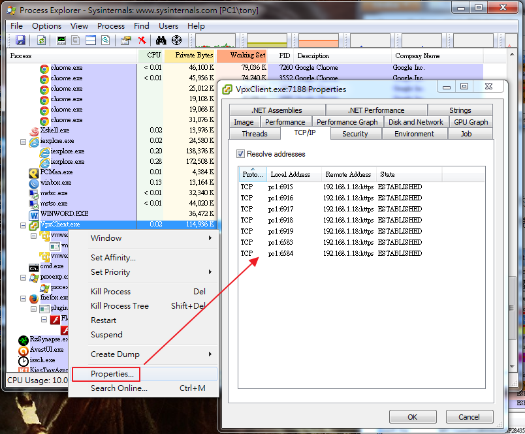Click the chrome.exe icon using 46,100 K
Viewport: 525px width, 434px height.
point(44,69)
